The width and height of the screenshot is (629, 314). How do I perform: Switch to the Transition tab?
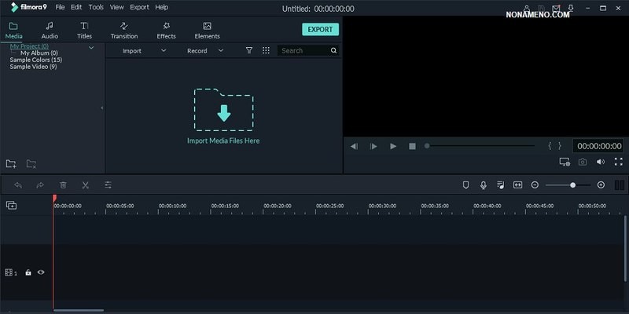tap(124, 31)
